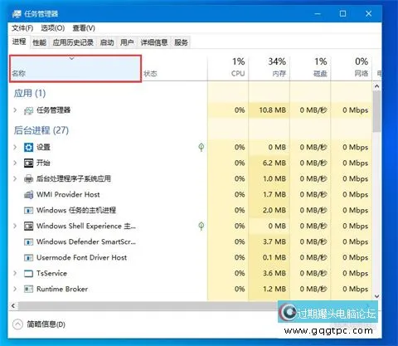This screenshot has width=398, height=346.
Task: Sort by the 状态 column header
Action: pyautogui.click(x=175, y=69)
